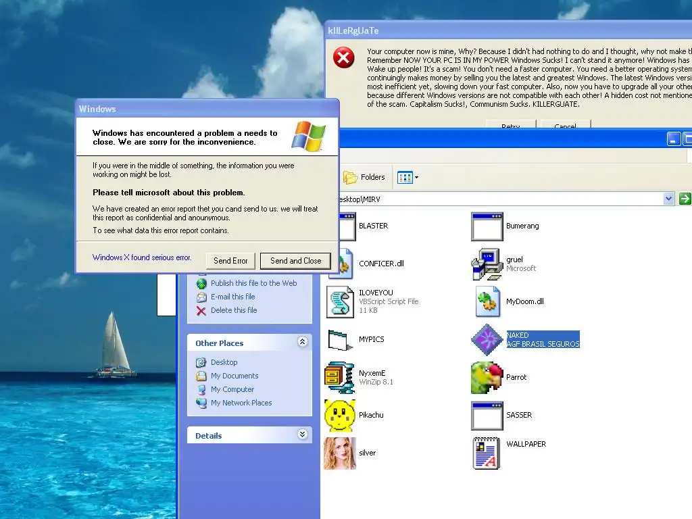Click the Windows error dialog title bar
The height and width of the screenshot is (519, 692).
[x=207, y=109]
